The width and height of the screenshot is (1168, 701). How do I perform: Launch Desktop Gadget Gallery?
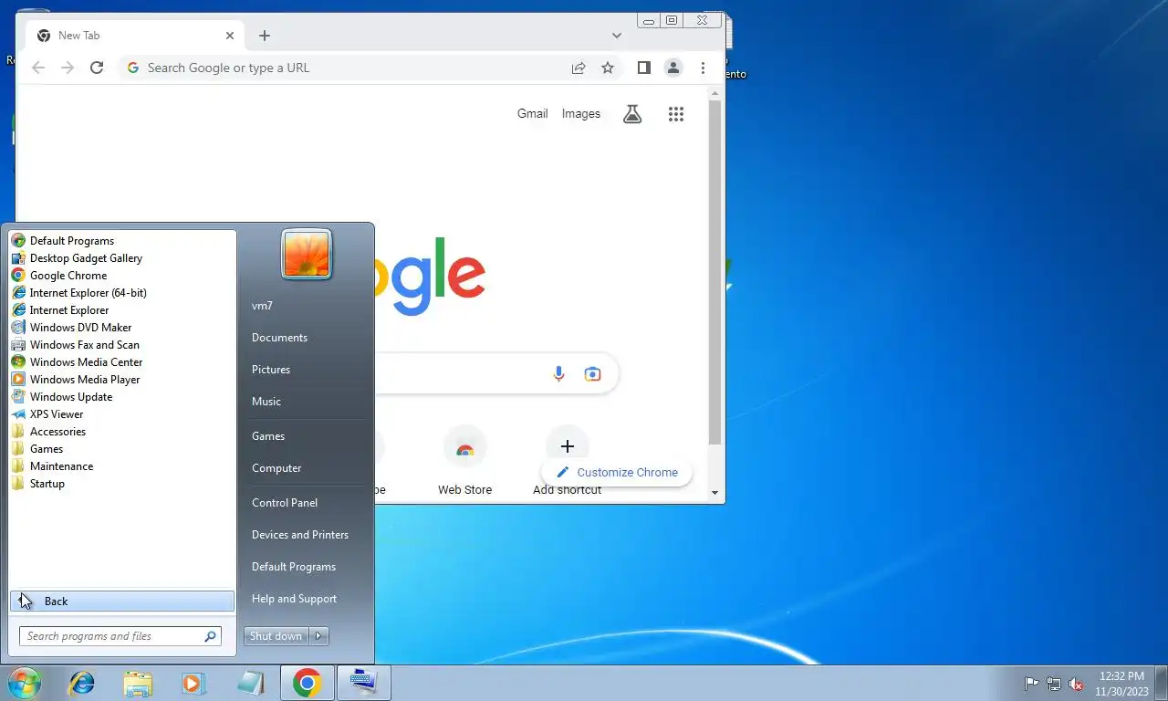[x=77, y=258]
